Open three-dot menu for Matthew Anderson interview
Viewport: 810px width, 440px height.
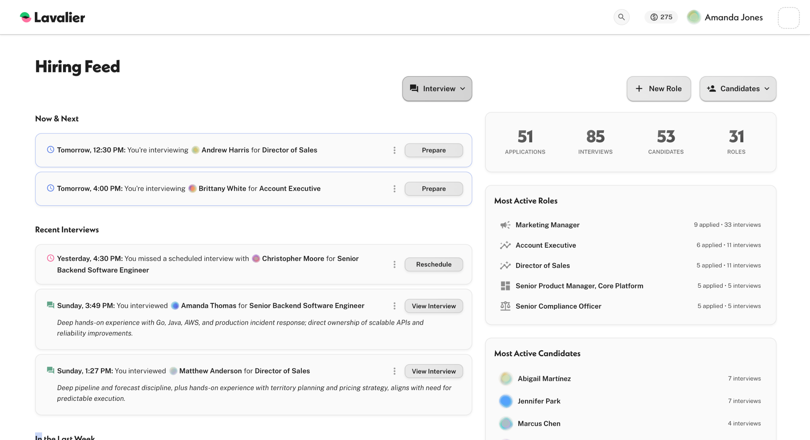click(x=394, y=371)
